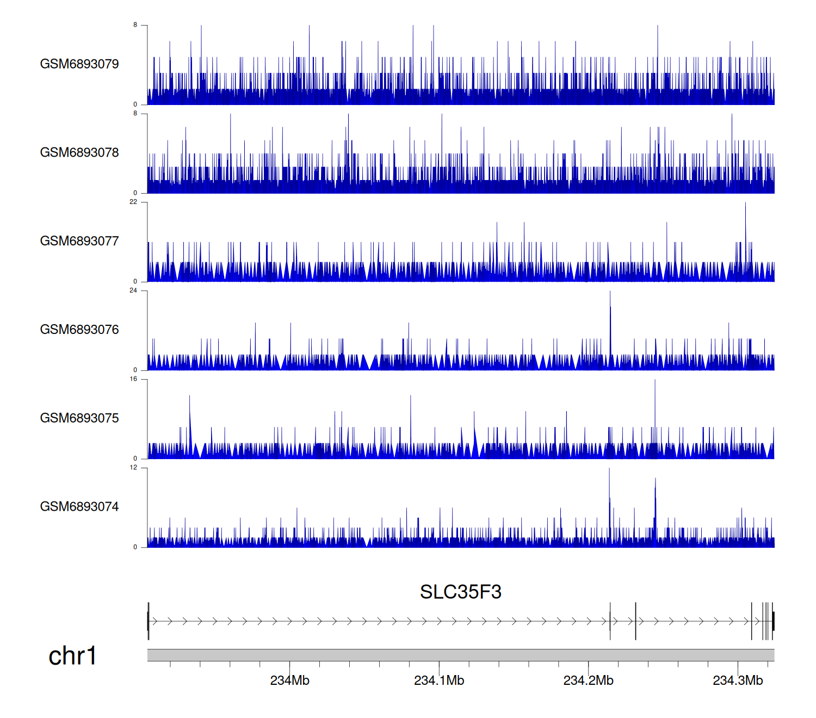Click the GSM6893075 track name
The height and width of the screenshot is (718, 816).
pyautogui.click(x=79, y=418)
